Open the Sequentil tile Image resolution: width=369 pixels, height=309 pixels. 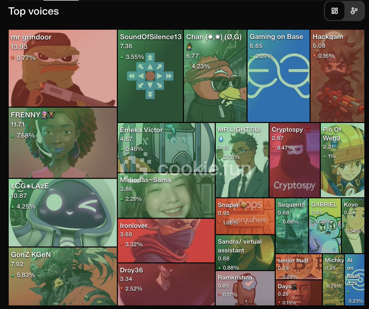click(x=292, y=226)
